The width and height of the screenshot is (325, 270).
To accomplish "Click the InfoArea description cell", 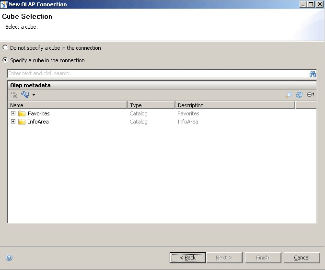I will (x=188, y=122).
